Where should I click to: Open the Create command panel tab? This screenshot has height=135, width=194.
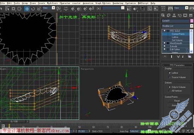coord(163,16)
